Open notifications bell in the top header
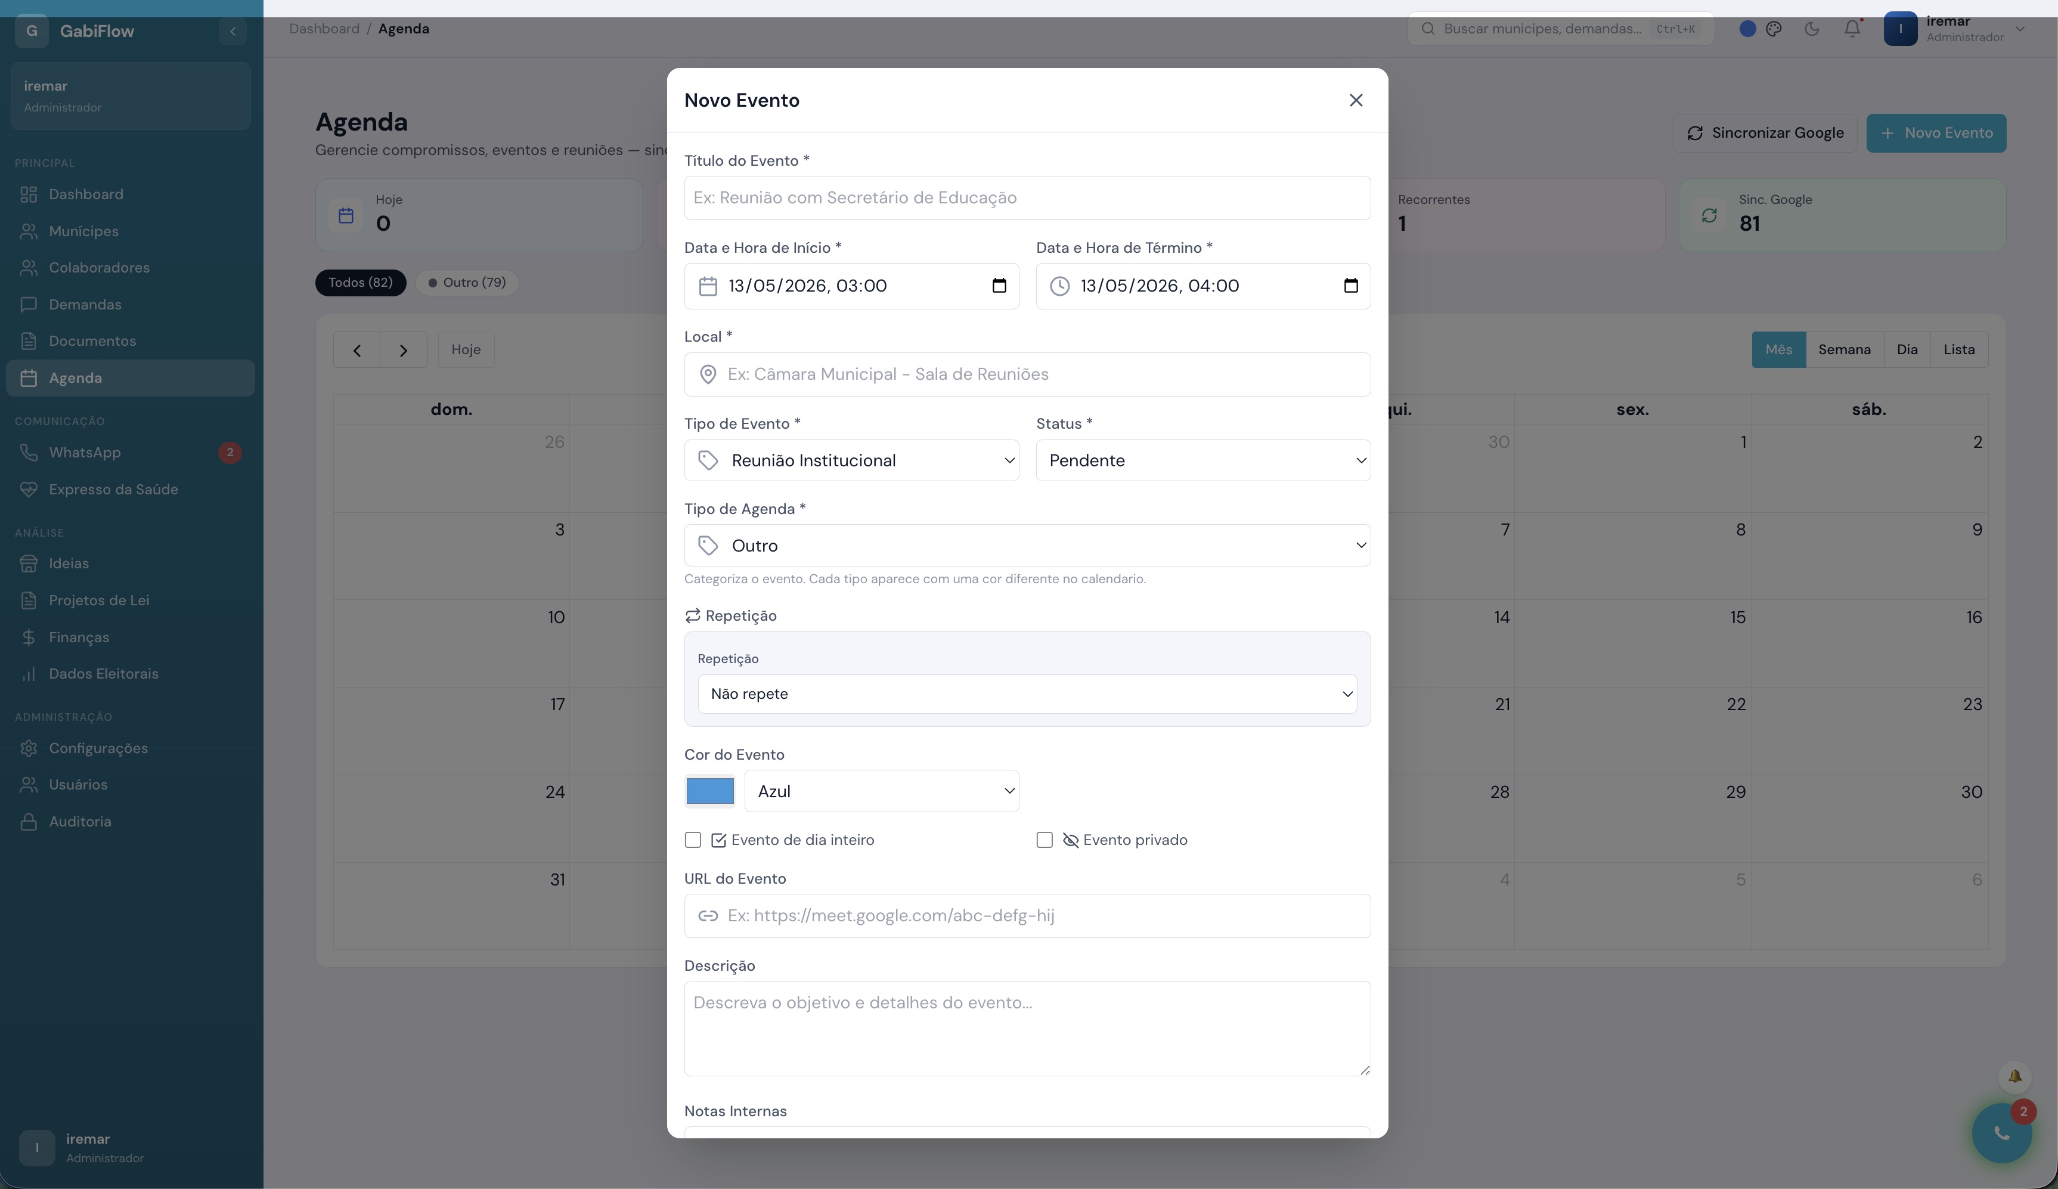Screen dimensions: 2058x1189 [1852, 29]
